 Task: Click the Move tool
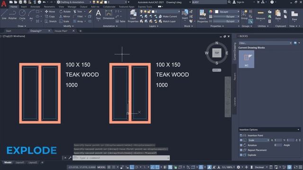coord(50,11)
